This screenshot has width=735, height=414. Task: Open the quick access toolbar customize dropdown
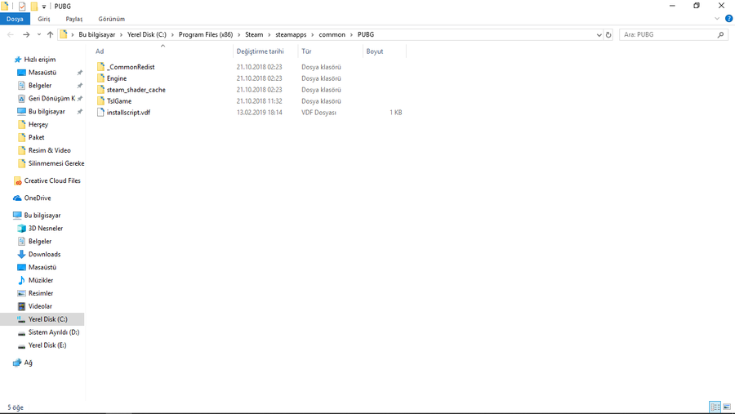point(43,7)
